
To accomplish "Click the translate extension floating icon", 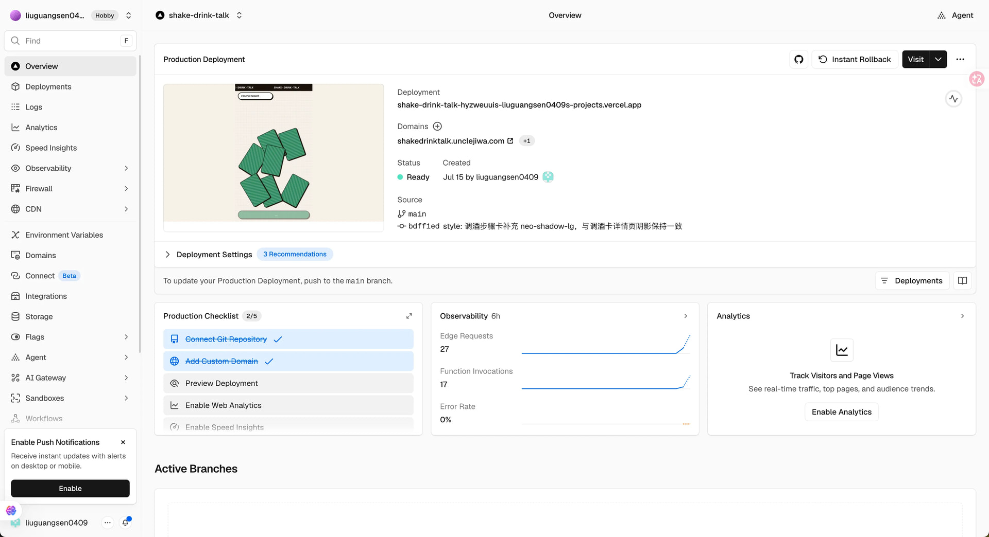I will click(x=977, y=79).
